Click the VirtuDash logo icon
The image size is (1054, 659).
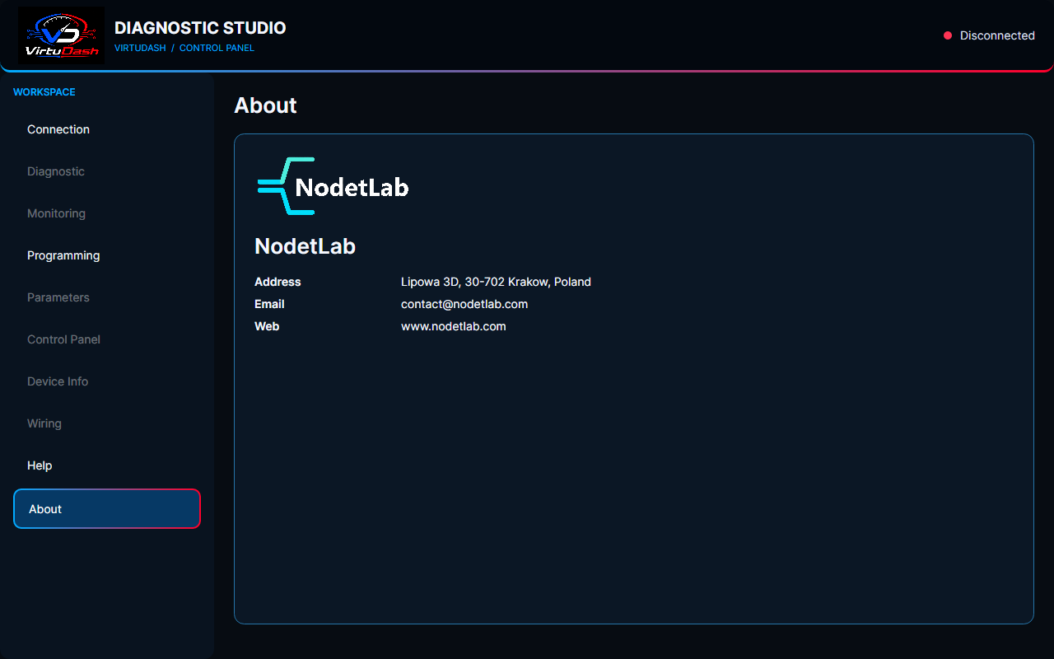(61, 35)
